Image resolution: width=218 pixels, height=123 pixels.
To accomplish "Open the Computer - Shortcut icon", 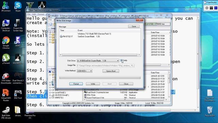I will [x=6, y=25].
